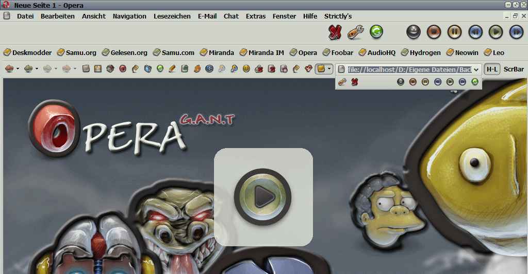Open the Gelesen.org bookmark
This screenshot has height=274, width=528.
point(125,52)
